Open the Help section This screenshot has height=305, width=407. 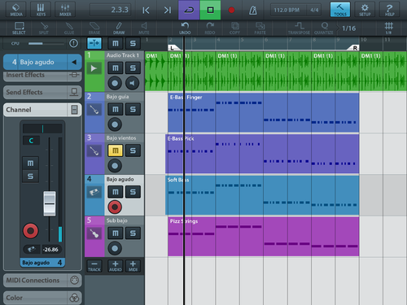(x=389, y=10)
